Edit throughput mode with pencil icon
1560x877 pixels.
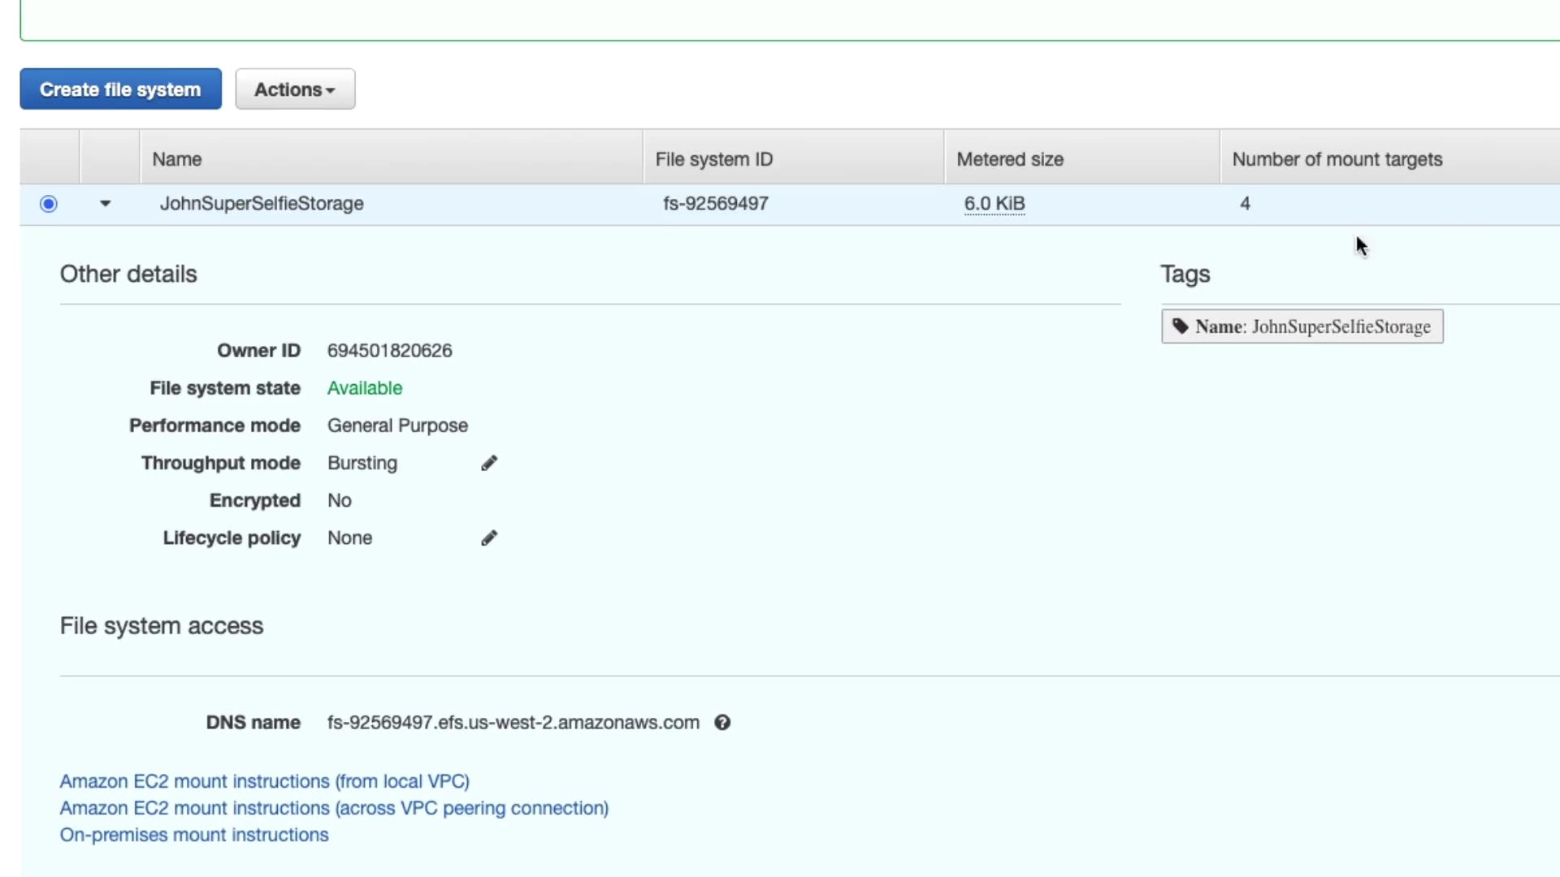488,463
